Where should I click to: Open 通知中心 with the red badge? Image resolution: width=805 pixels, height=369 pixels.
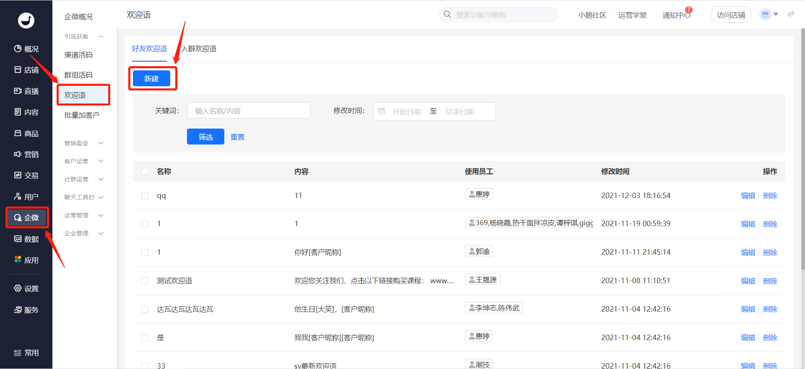pos(676,15)
